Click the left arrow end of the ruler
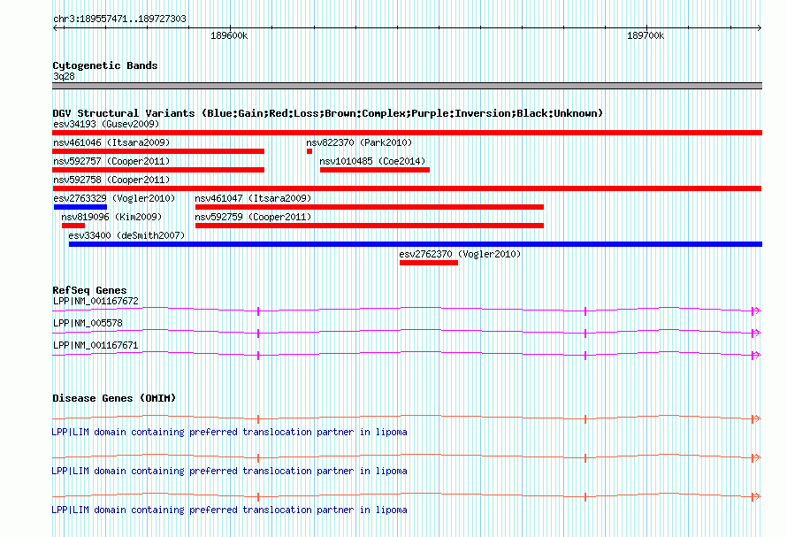Image resolution: width=787 pixels, height=537 pixels. 55,28
